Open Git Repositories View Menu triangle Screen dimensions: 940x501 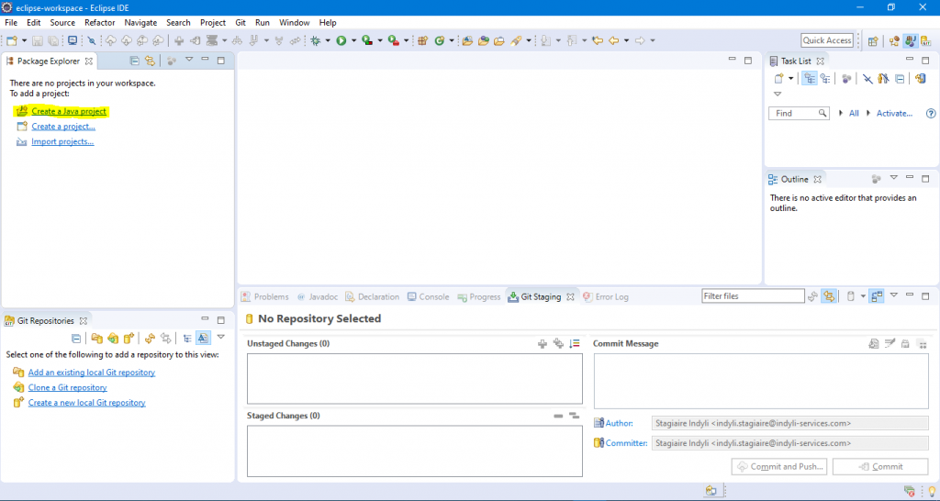pyautogui.click(x=220, y=338)
